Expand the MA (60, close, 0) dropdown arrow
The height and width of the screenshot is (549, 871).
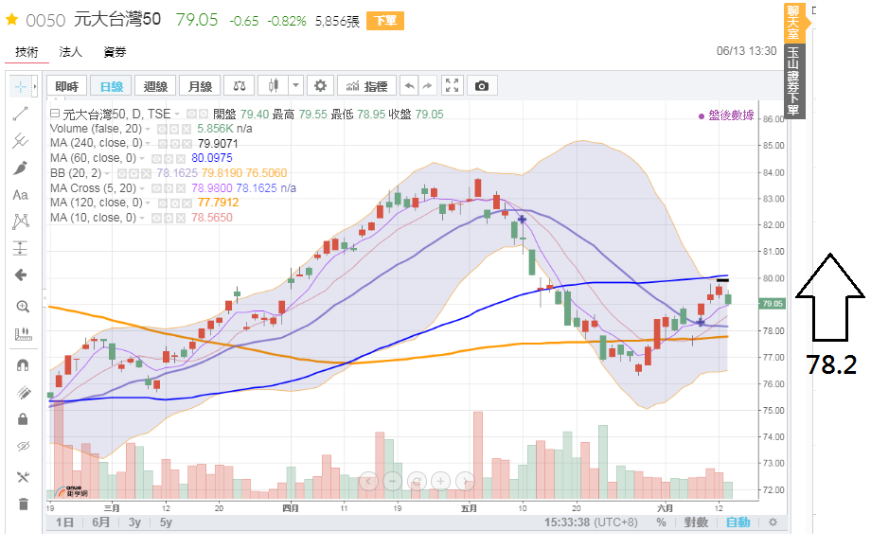coord(142,158)
